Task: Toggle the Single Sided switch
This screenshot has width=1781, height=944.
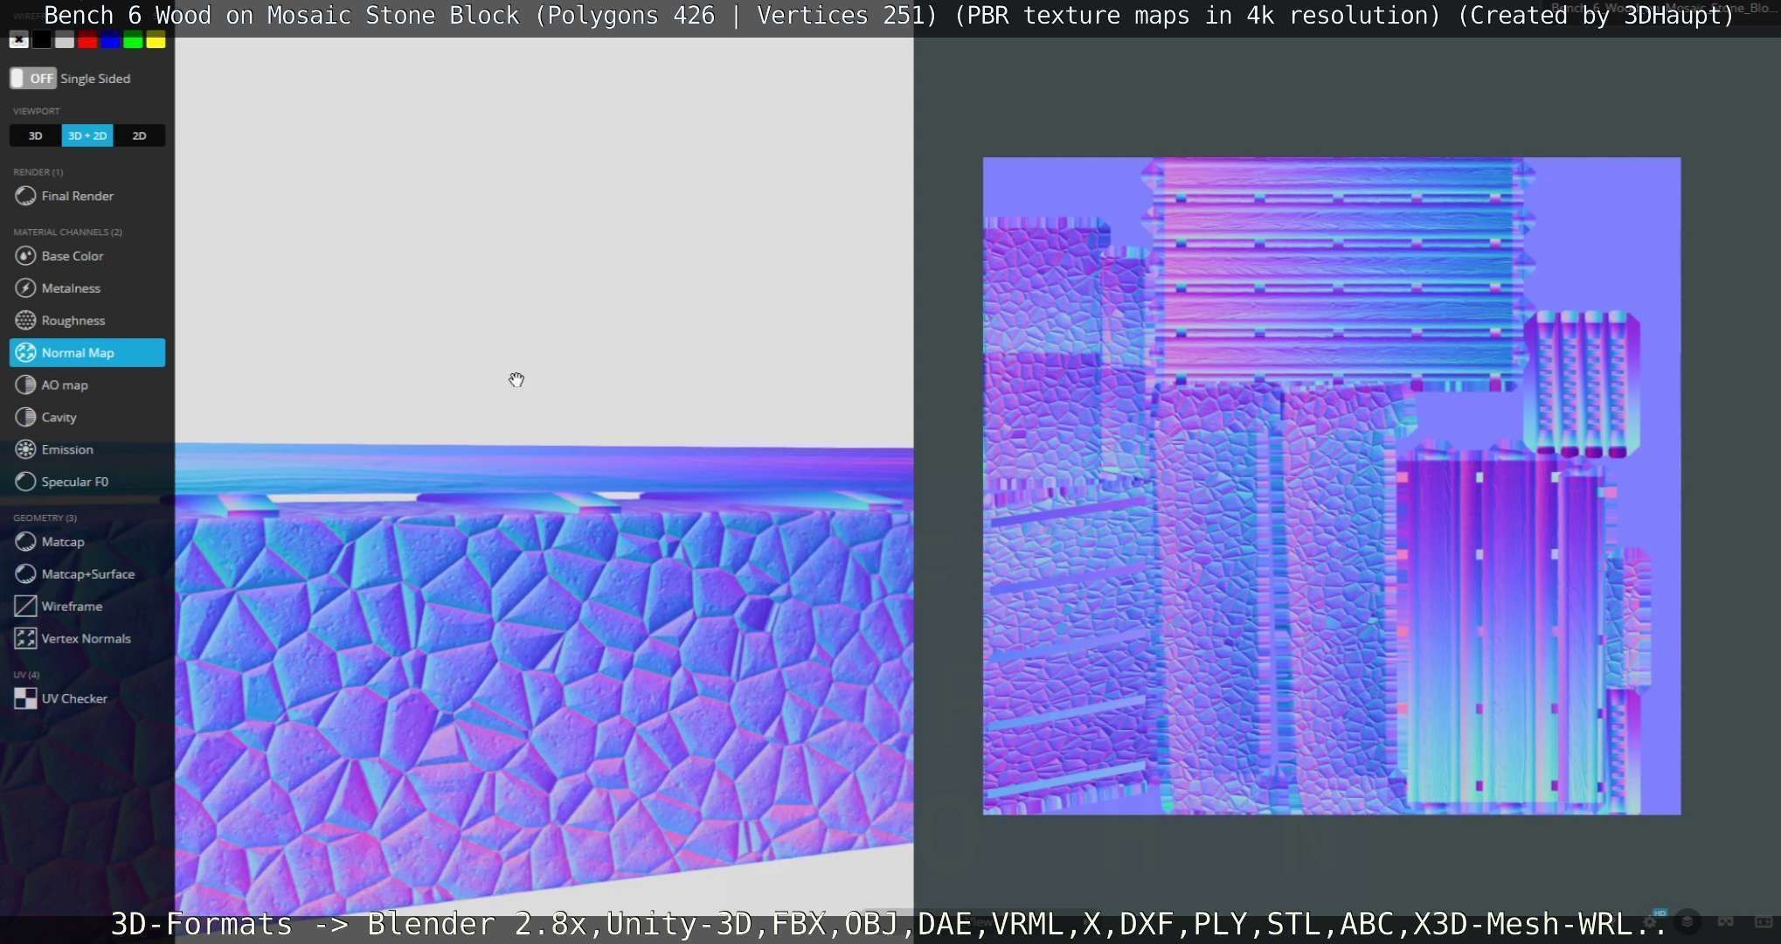Action: tap(33, 79)
